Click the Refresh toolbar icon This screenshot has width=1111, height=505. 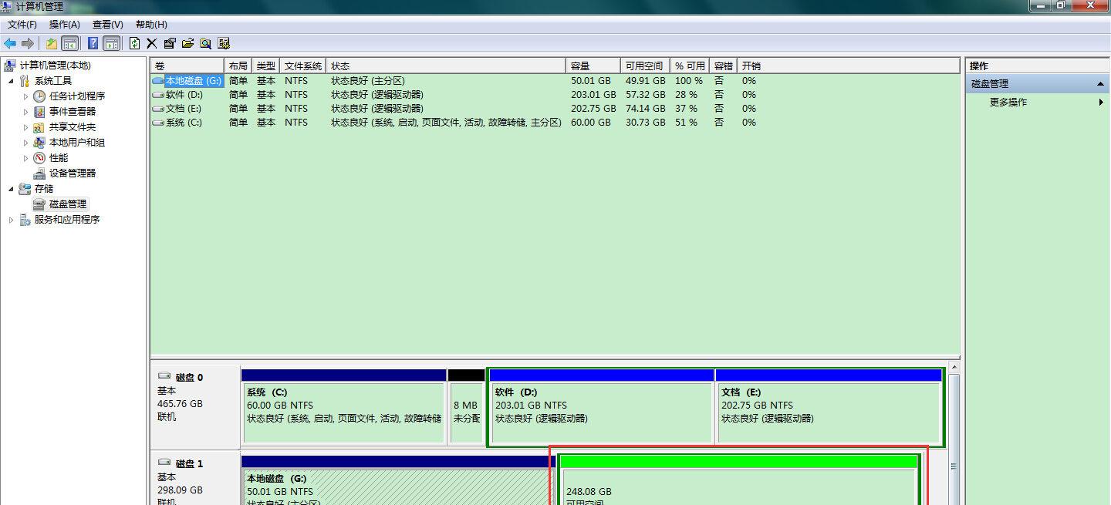[135, 43]
